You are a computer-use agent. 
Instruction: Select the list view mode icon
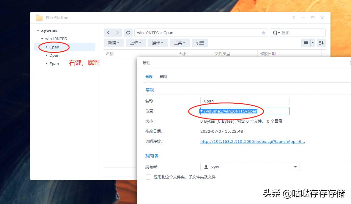click(x=306, y=42)
